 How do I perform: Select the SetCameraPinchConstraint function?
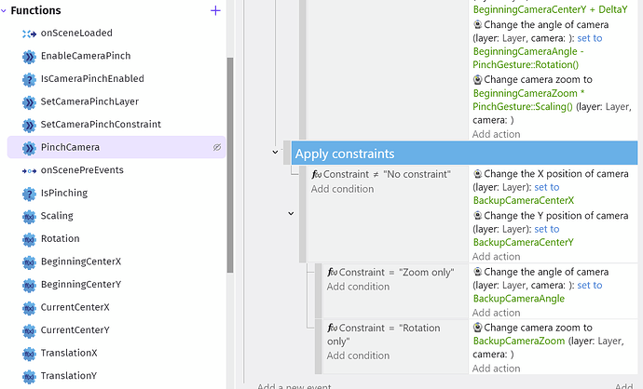tap(101, 125)
